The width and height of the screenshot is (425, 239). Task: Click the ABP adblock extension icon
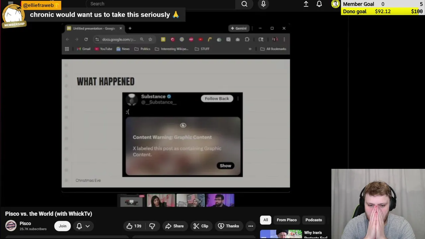click(x=191, y=40)
